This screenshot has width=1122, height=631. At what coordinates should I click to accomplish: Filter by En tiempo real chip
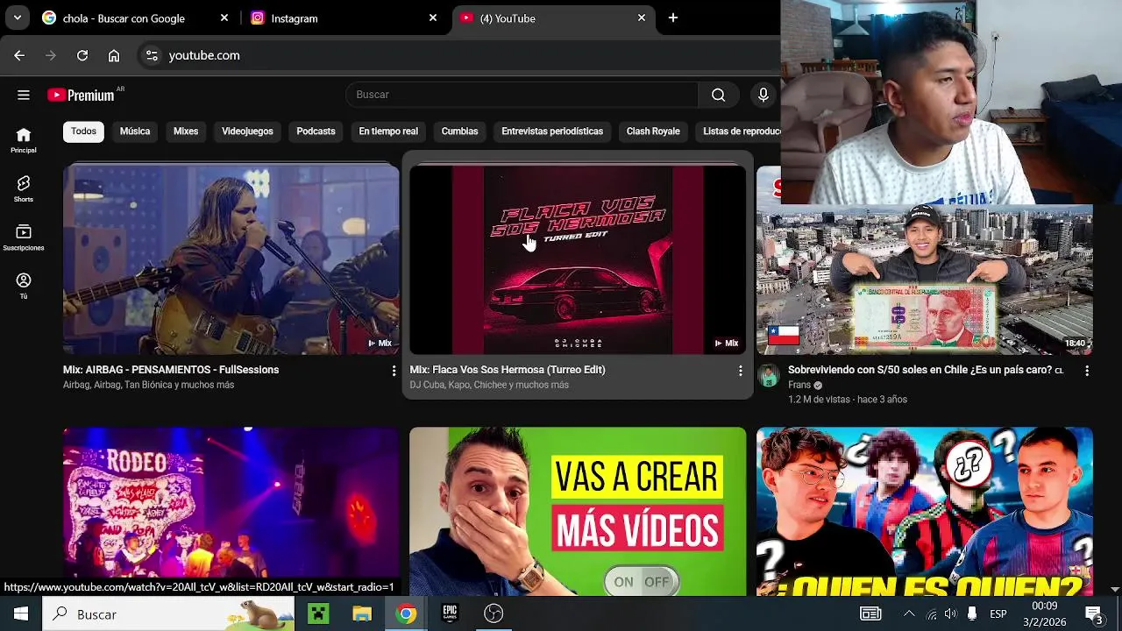388,131
